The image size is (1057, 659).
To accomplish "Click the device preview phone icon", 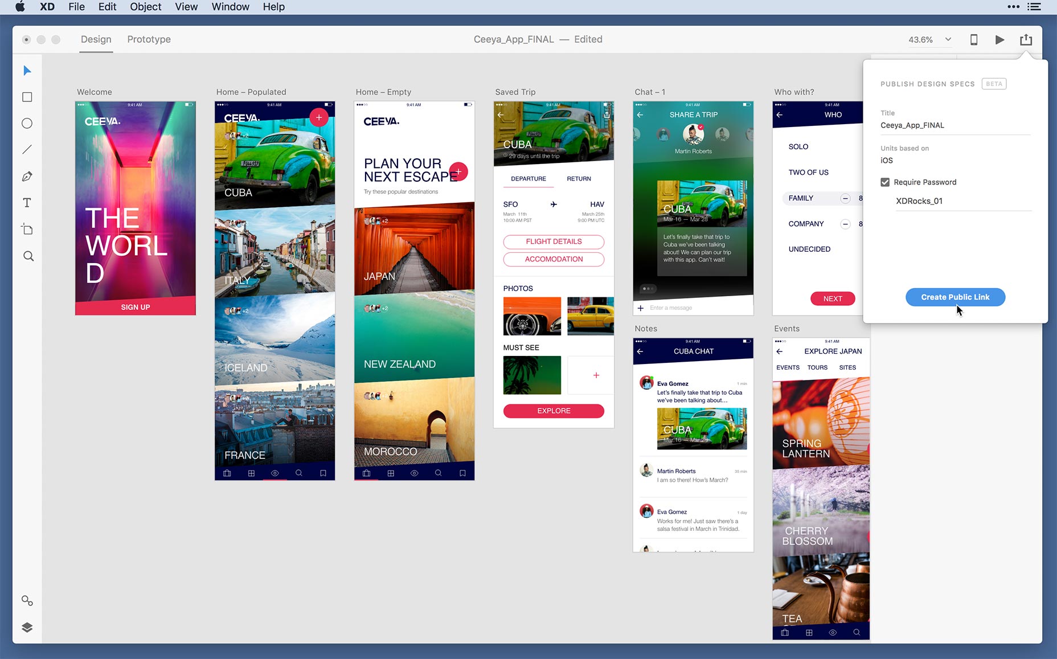I will click(974, 40).
